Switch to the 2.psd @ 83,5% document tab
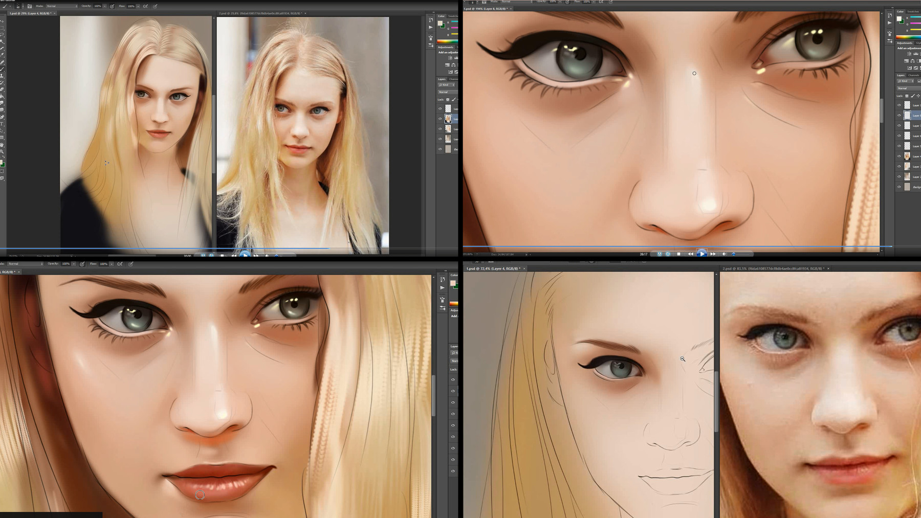The height and width of the screenshot is (518, 921). click(x=773, y=268)
